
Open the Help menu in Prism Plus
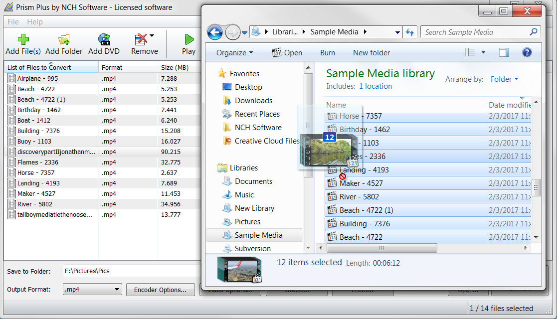(x=34, y=21)
